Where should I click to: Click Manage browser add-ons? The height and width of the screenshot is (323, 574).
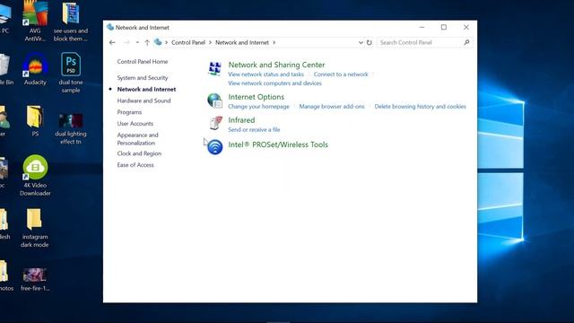tap(332, 107)
